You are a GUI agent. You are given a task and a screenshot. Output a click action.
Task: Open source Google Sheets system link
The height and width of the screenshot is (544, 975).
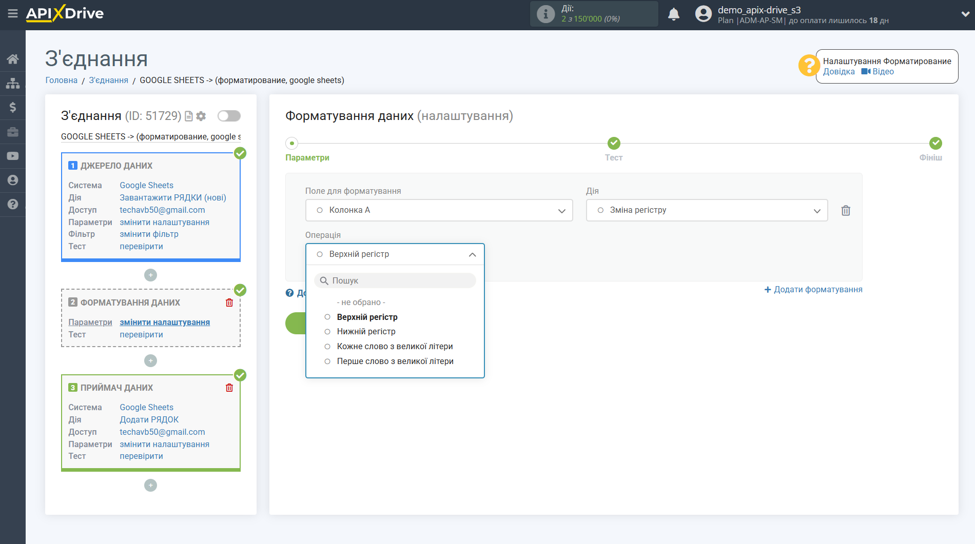(x=147, y=186)
